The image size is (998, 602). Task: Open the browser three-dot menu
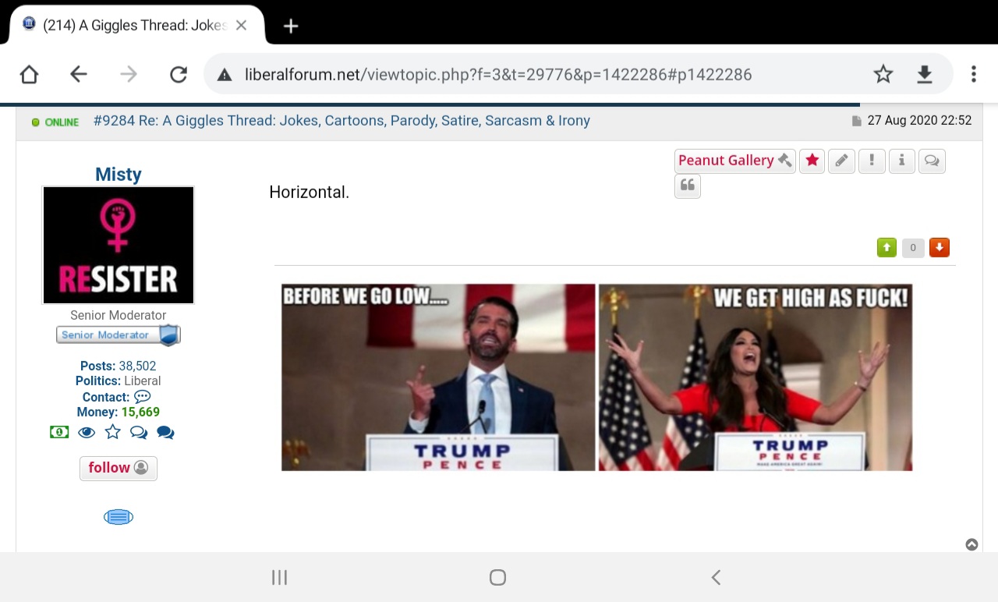click(973, 74)
